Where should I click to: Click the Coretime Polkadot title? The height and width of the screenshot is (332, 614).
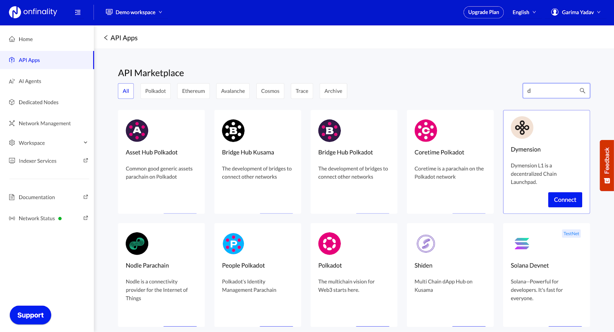click(439, 153)
